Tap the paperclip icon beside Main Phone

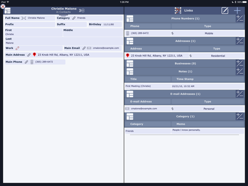tap(26, 62)
